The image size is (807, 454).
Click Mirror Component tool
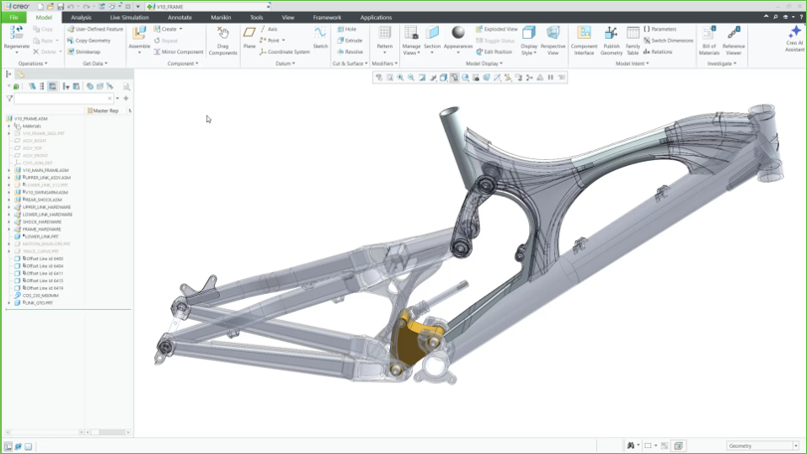pyautogui.click(x=178, y=52)
